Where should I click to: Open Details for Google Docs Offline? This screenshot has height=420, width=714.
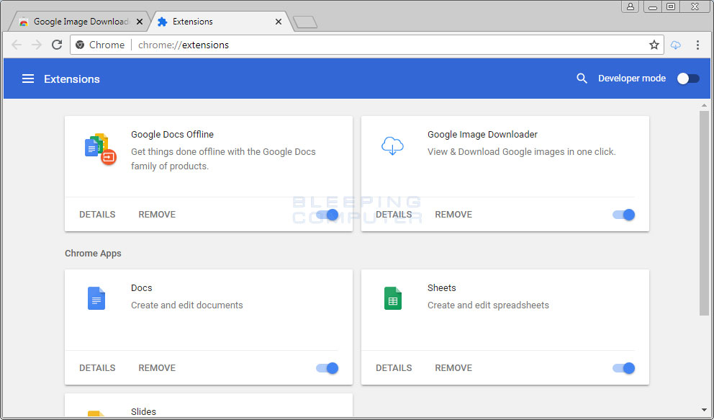(x=97, y=215)
